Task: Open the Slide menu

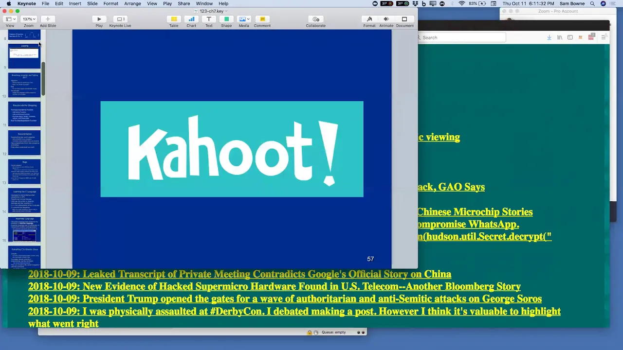Action: 92,3
